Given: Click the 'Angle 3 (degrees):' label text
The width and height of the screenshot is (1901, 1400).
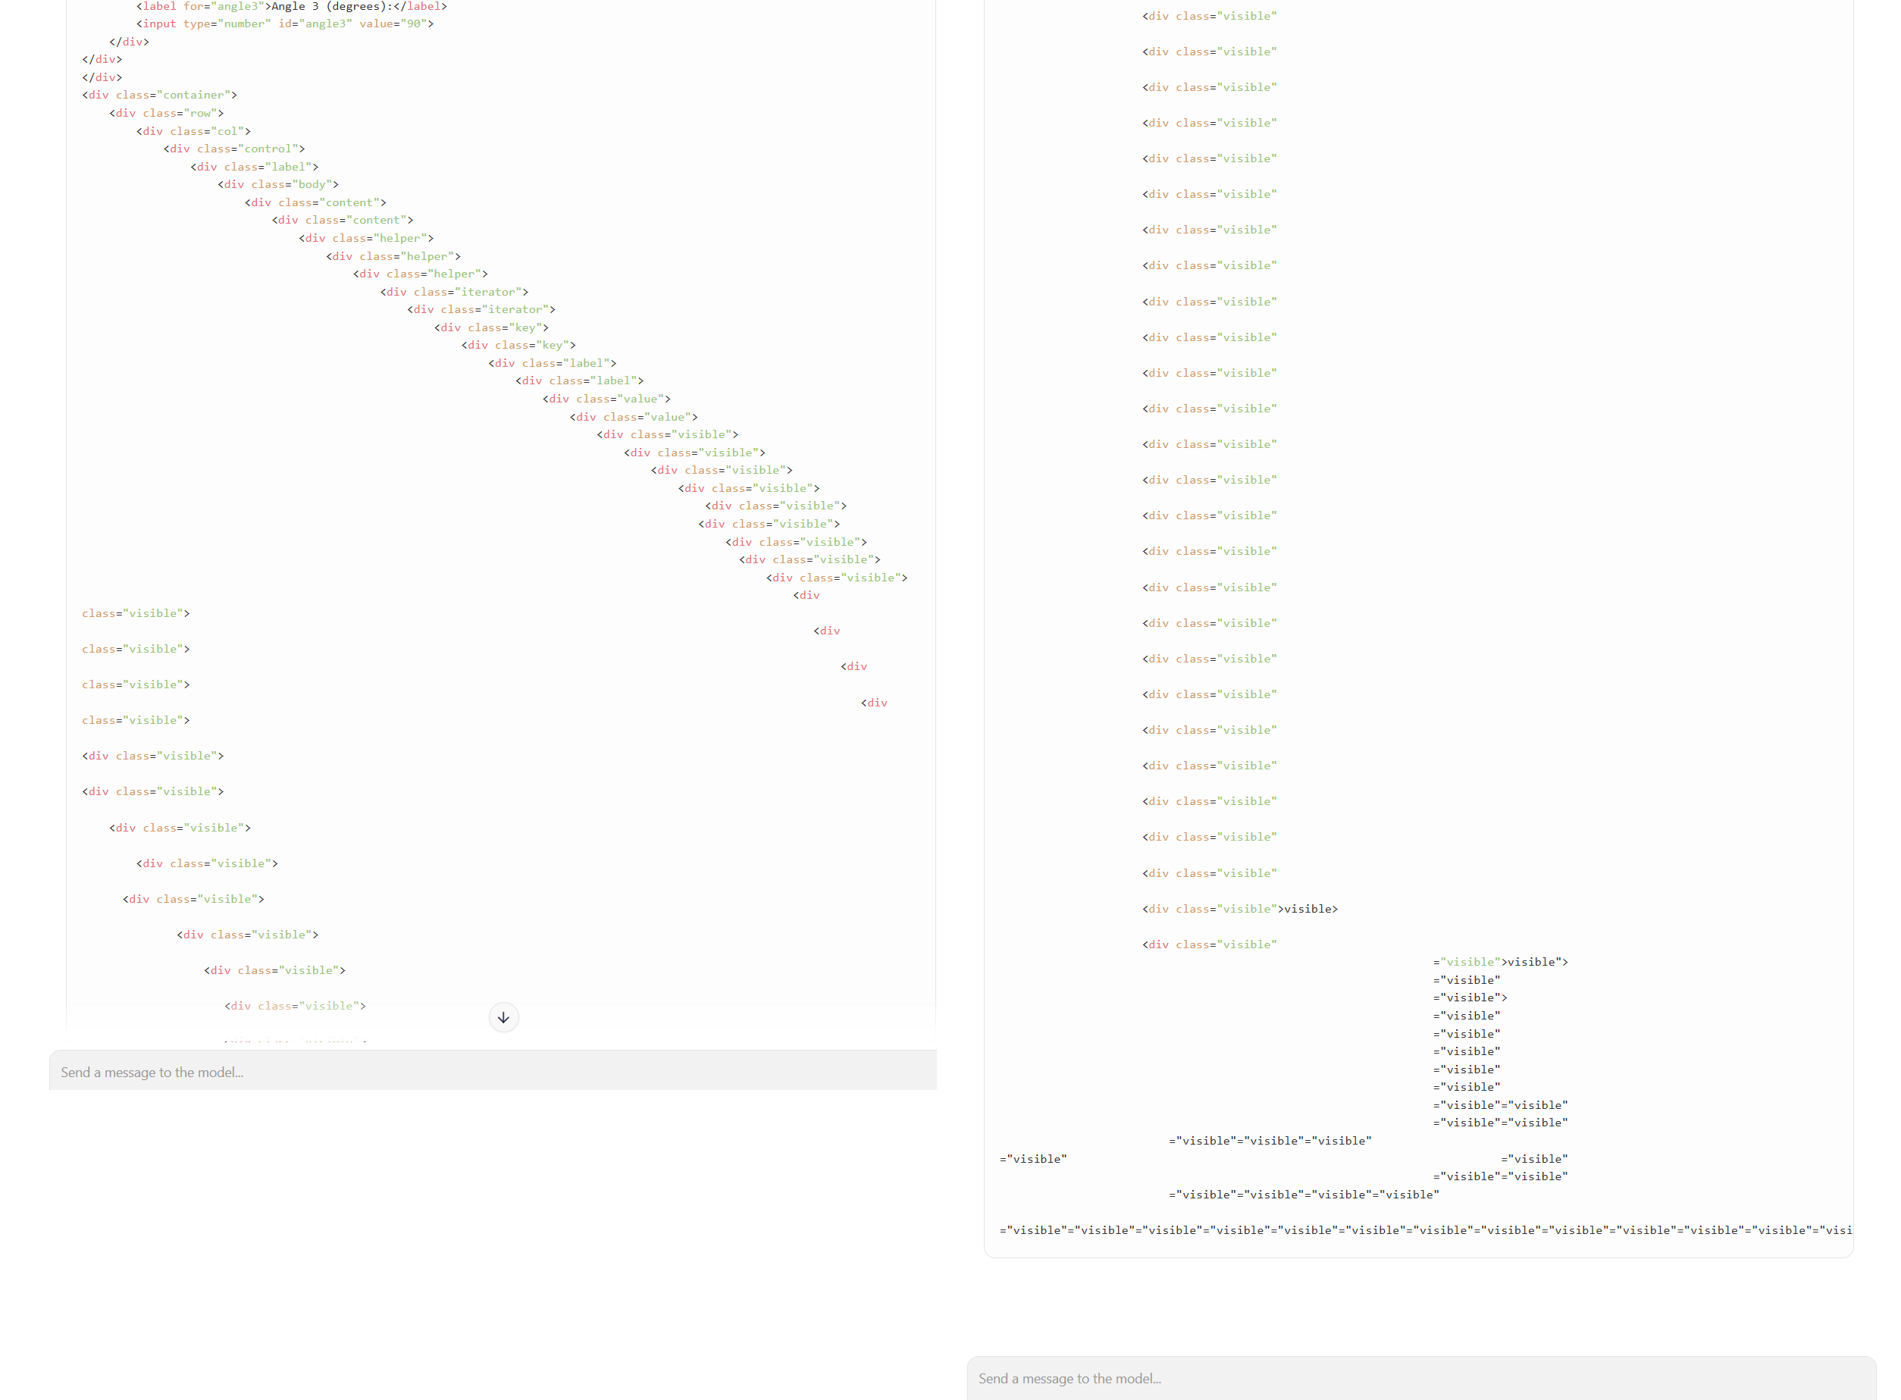Looking at the screenshot, I should click(x=331, y=6).
